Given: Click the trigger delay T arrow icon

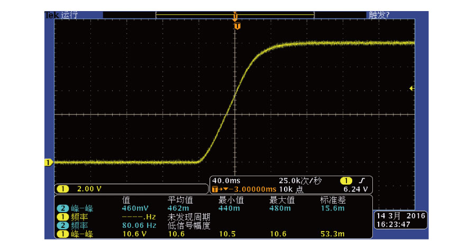Looking at the screenshot, I should click(220, 189).
